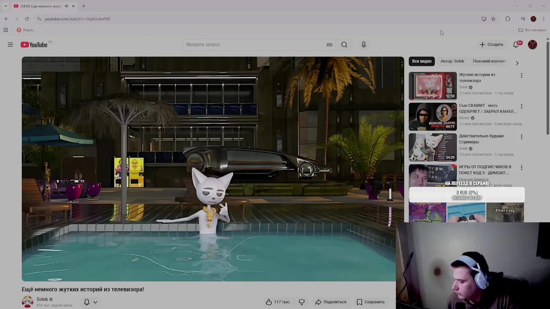Select 'Автор: Solek' chip
Screen dimensions: 550x309
[452, 61]
